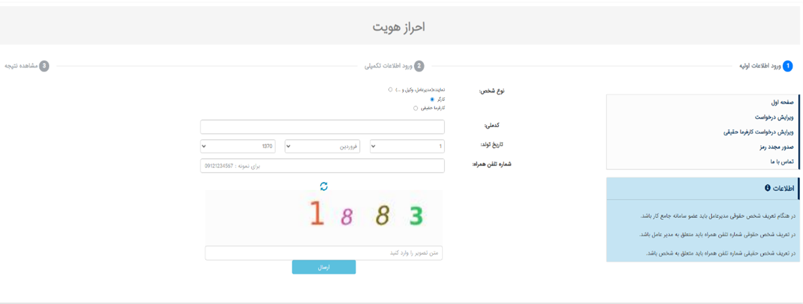Viewport: 803px width, 304px height.
Task: Click the نوع شخص label
Action: pos(492,91)
